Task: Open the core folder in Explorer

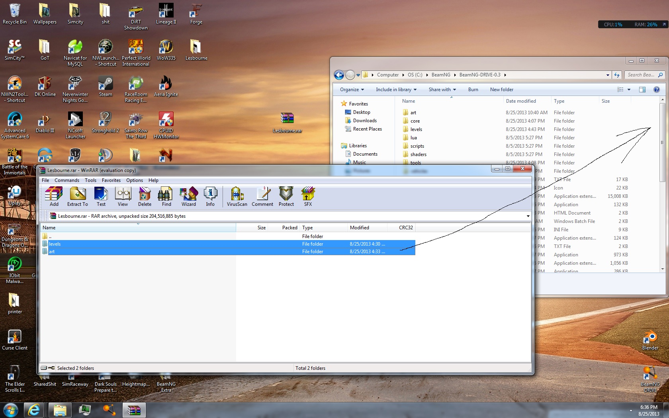Action: point(415,121)
